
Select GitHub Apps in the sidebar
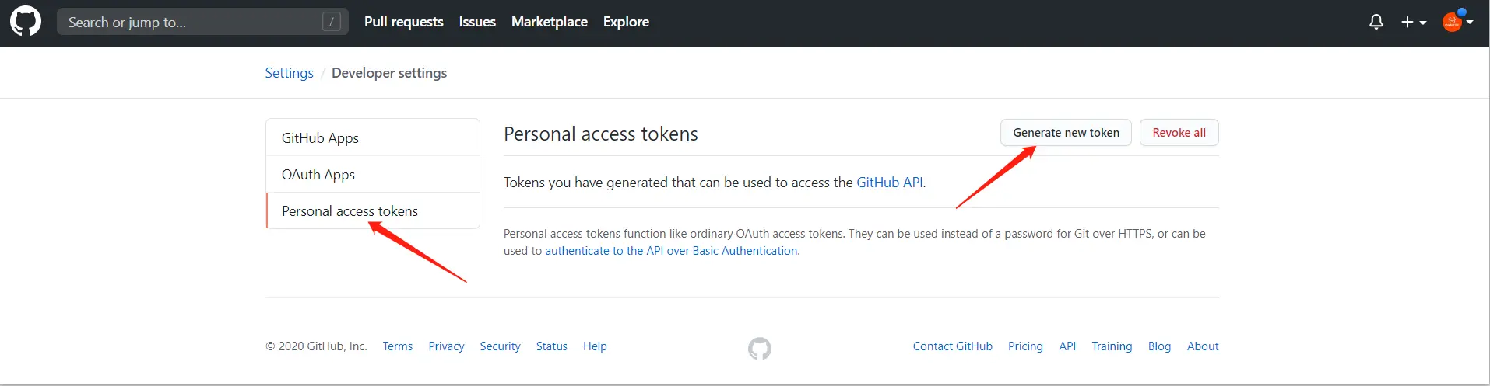point(320,138)
